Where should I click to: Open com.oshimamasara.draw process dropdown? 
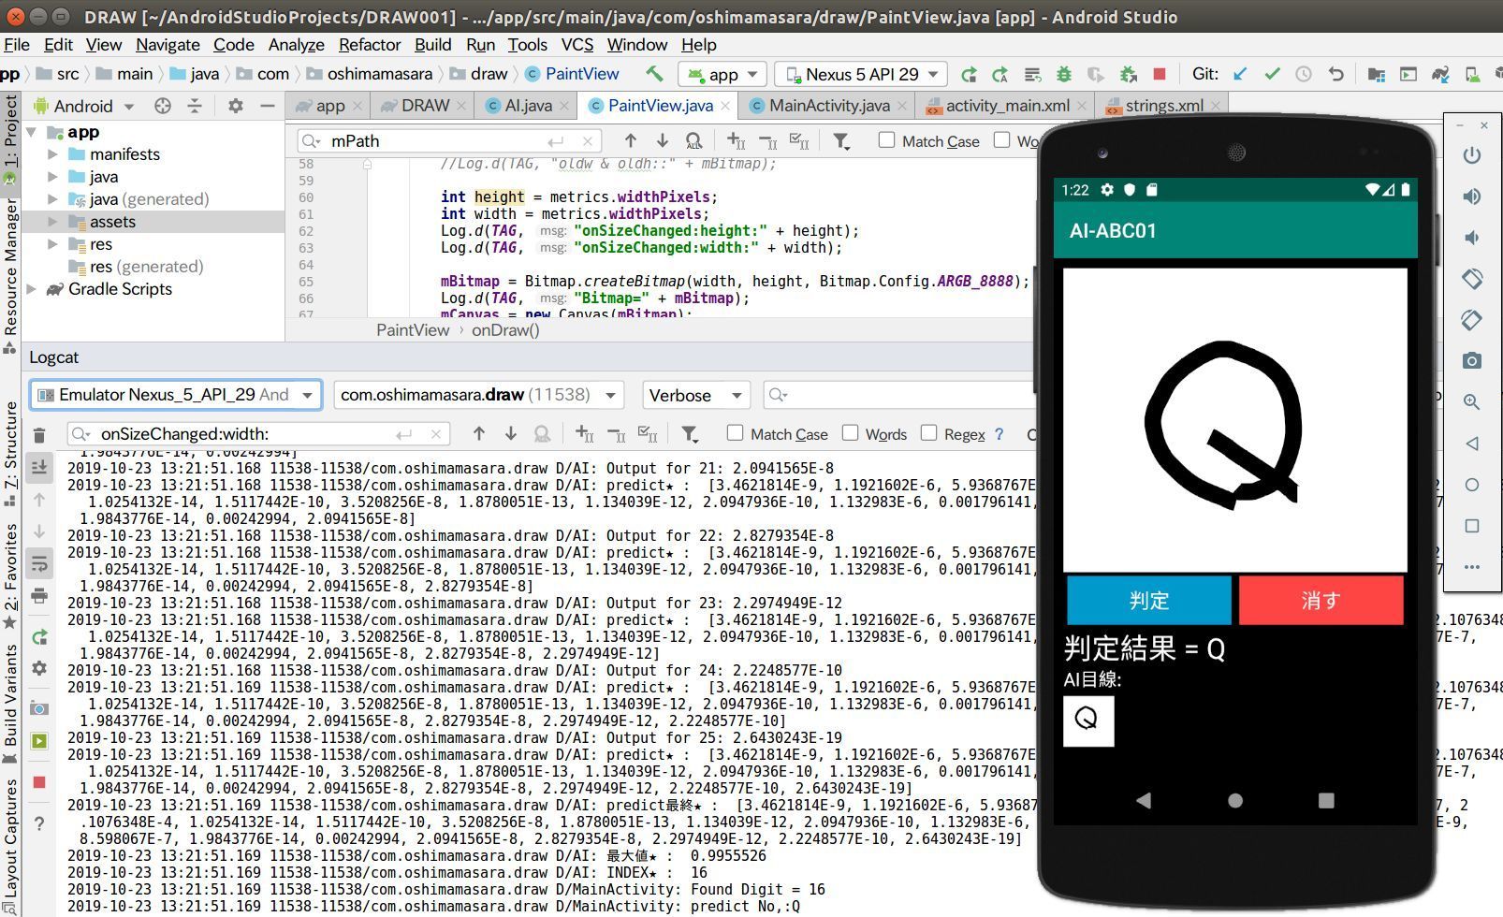(x=478, y=395)
